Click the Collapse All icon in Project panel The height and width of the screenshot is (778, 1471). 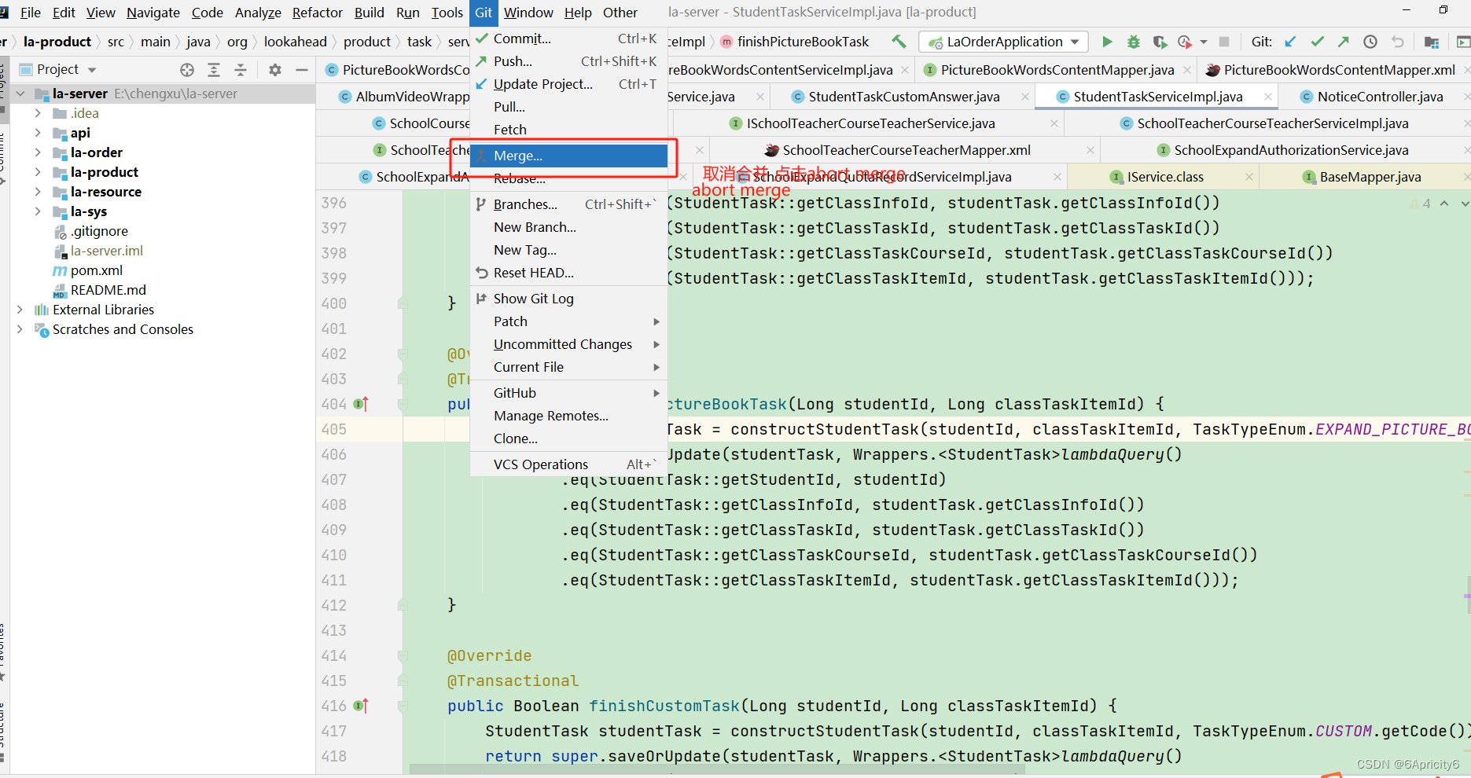point(241,70)
